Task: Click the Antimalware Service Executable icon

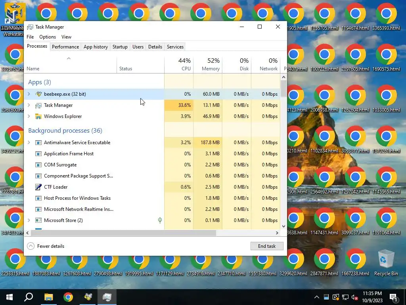Action: (38, 143)
